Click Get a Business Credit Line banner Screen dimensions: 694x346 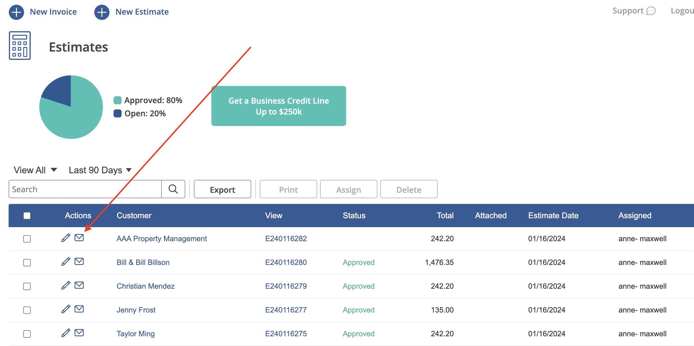pyautogui.click(x=279, y=106)
